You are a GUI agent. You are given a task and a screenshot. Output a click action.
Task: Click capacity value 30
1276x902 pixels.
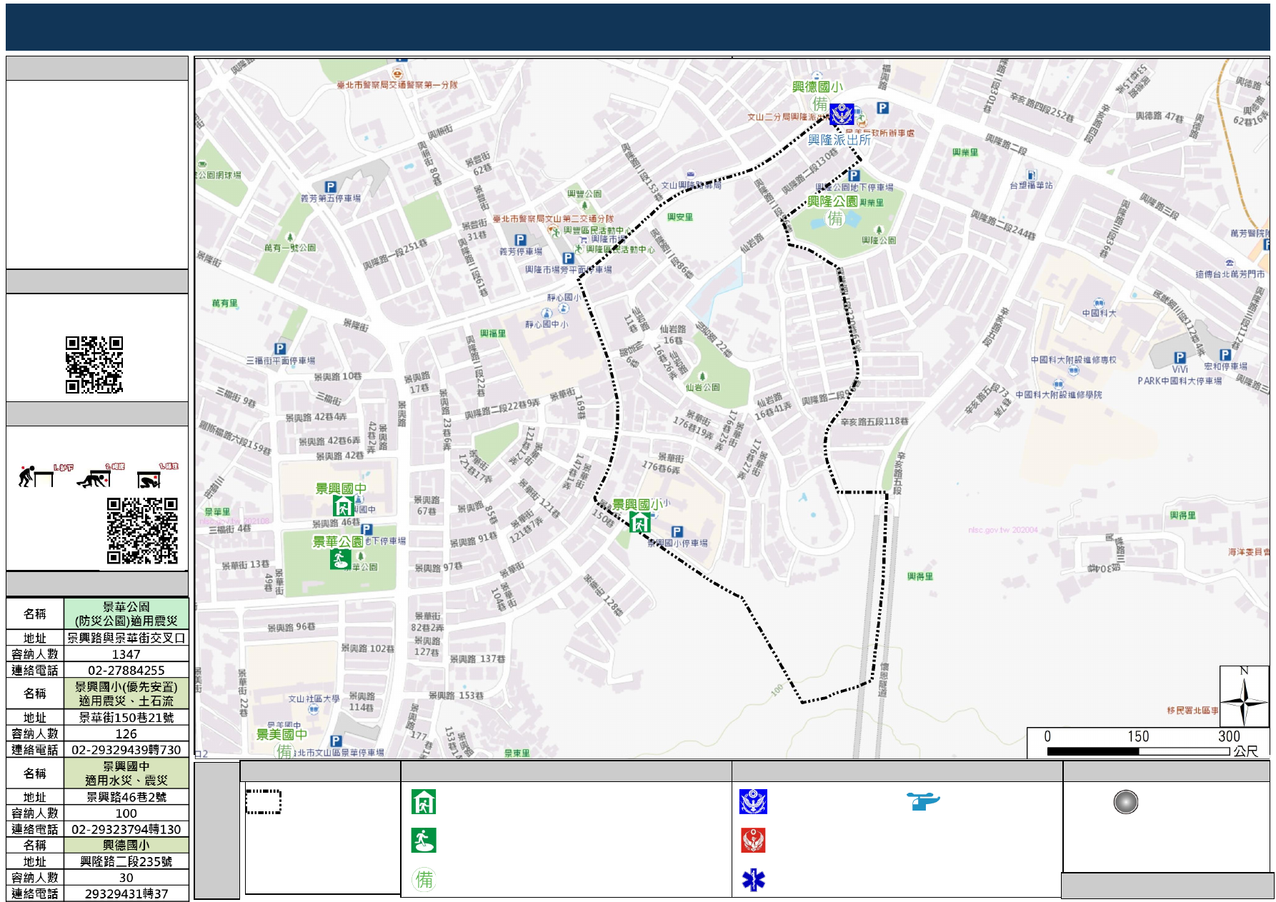[126, 877]
